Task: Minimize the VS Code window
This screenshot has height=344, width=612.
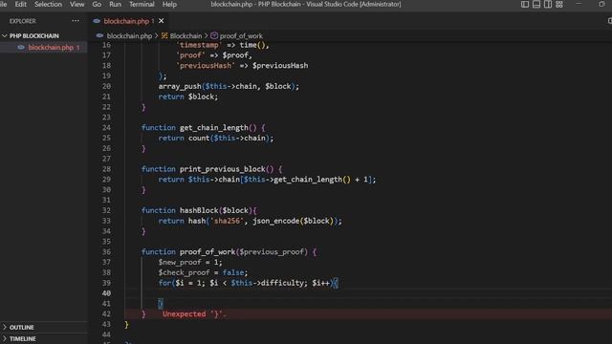Action: pyautogui.click(x=579, y=4)
